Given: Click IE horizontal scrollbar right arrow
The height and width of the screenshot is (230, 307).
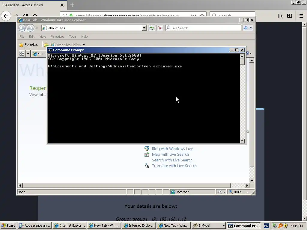Looking at the screenshot, I should pyautogui.click(x=247, y=185).
